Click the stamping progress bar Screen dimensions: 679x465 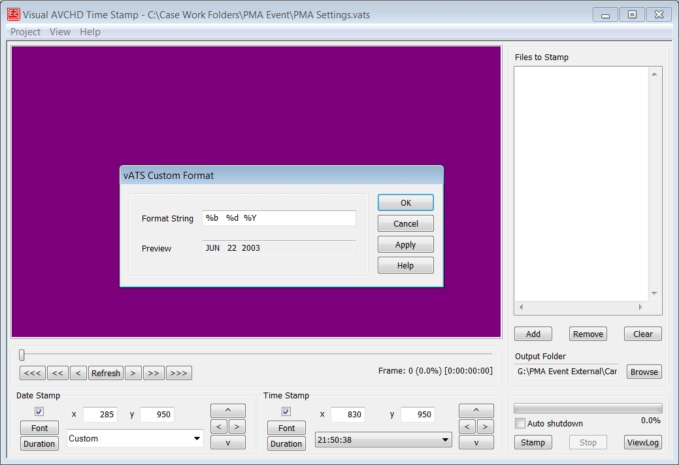click(x=588, y=408)
